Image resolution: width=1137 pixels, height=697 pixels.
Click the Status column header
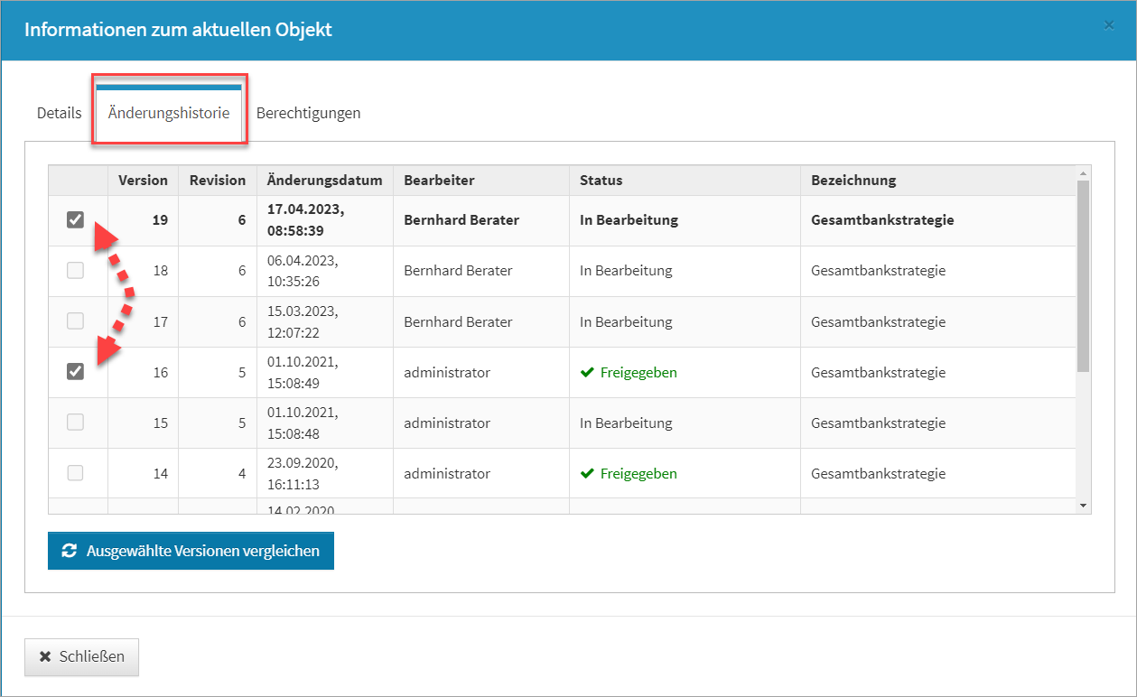[x=601, y=181]
